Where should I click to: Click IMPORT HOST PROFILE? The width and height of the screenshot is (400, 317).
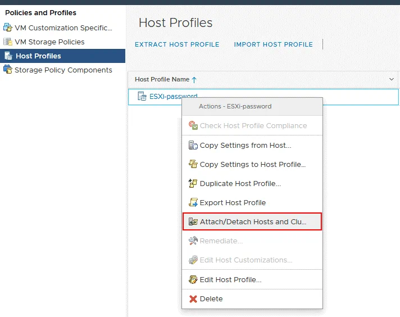tap(273, 44)
